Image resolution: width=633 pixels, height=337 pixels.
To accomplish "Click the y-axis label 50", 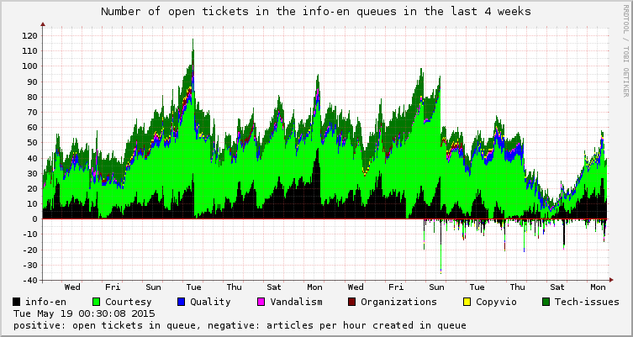I will coord(31,143).
